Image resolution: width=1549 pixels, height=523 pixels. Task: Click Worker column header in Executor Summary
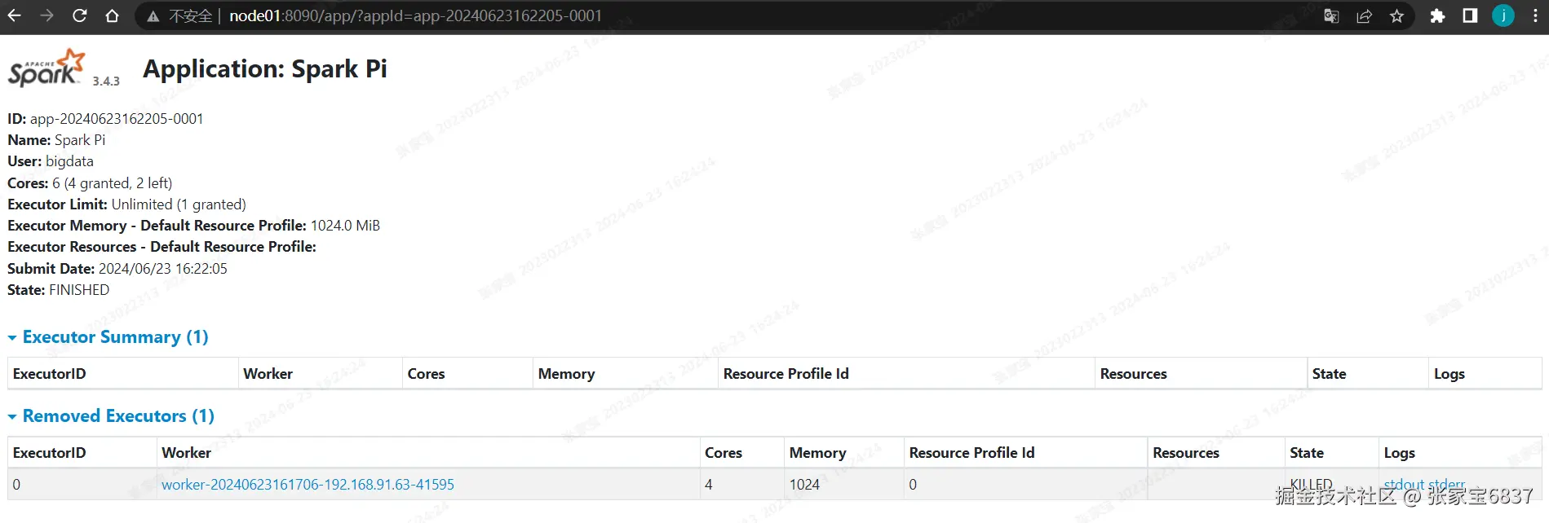point(268,374)
